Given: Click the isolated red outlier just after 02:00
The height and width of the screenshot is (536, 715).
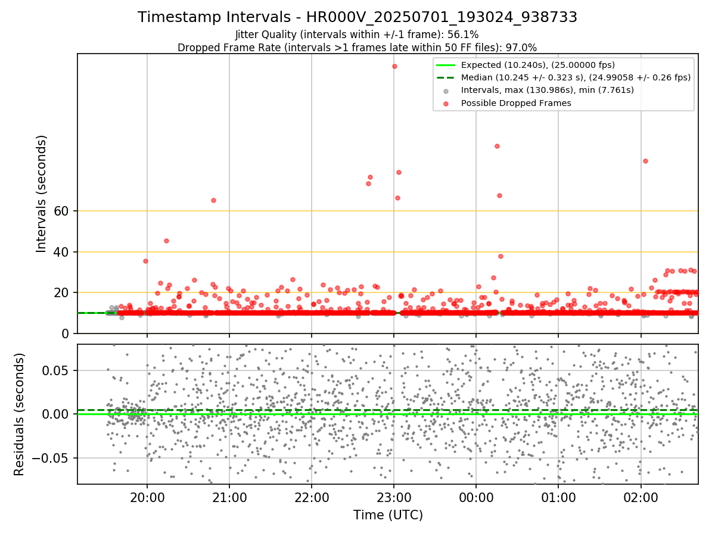Looking at the screenshot, I should tap(645, 161).
